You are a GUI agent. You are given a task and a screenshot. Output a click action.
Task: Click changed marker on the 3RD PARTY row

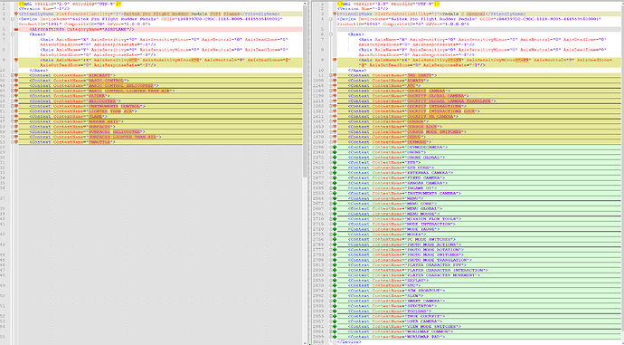pyautogui.click(x=335, y=75)
